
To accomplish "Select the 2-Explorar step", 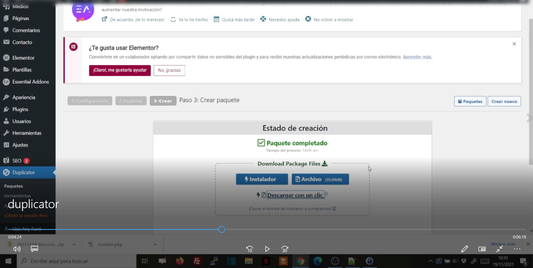I will tap(131, 101).
